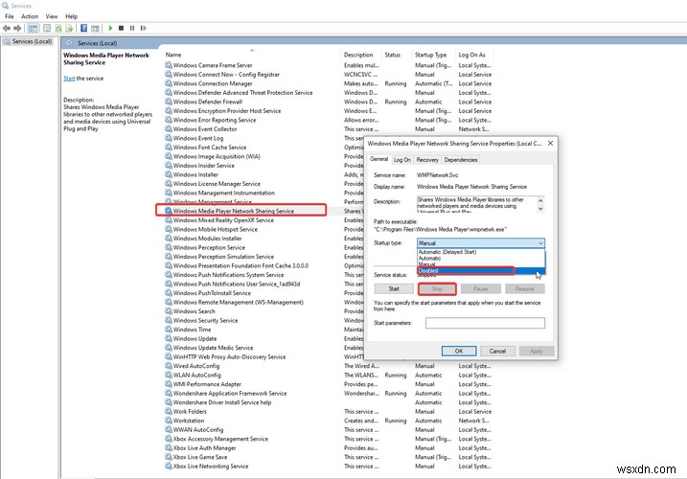Screen dimensions: 687x479
Task: Click the Log On As column header
Action: point(475,55)
